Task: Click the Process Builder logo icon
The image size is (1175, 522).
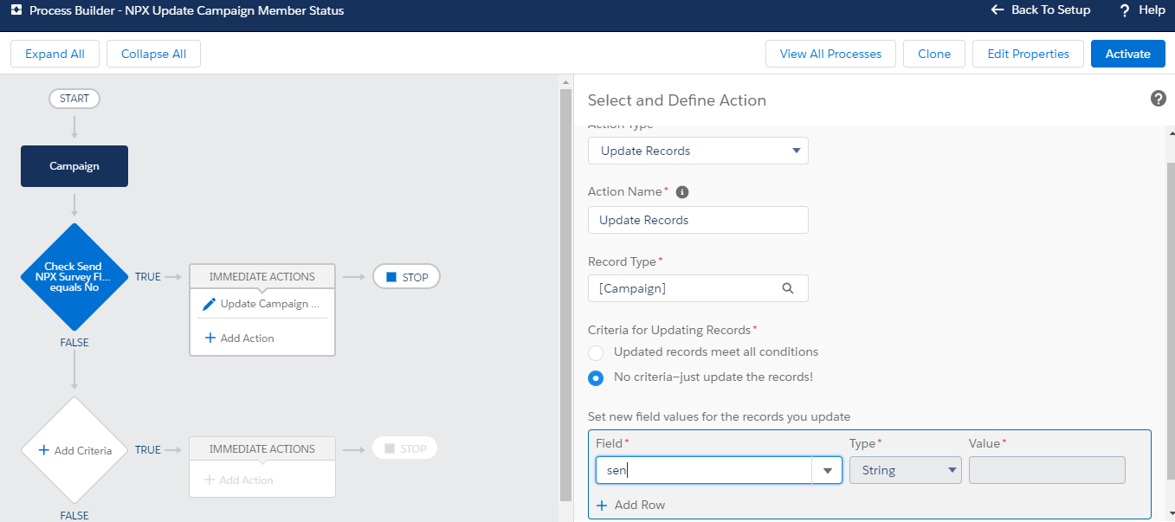Action: click(x=14, y=11)
